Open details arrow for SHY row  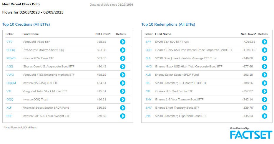(x=265, y=100)
